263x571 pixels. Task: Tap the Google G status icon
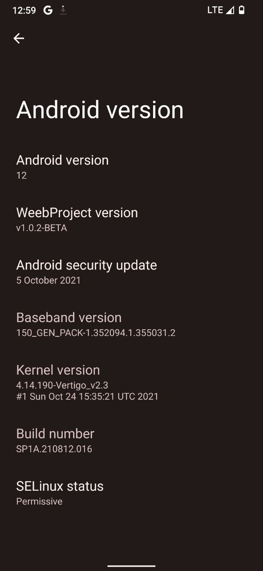[48, 10]
